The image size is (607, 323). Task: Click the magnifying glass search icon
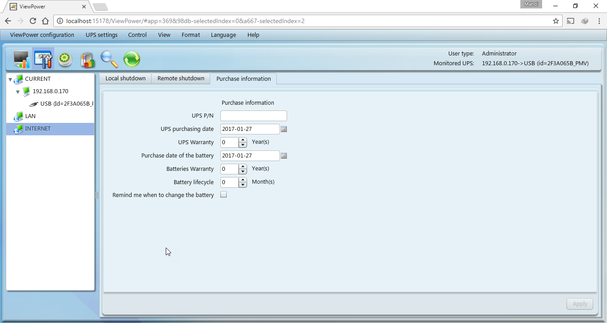tap(109, 59)
